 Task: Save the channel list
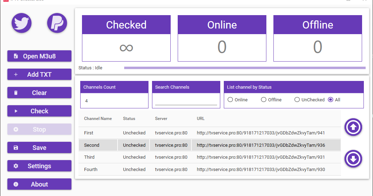[x=39, y=147]
